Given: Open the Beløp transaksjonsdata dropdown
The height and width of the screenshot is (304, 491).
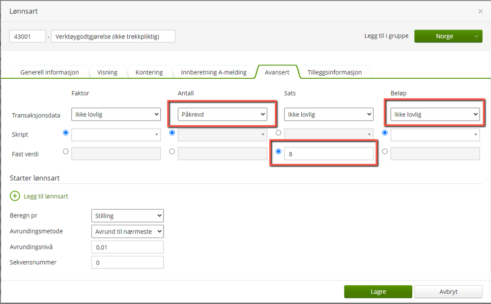Looking at the screenshot, I should 435,114.
